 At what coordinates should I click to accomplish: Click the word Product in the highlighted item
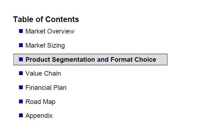click(x=38, y=60)
